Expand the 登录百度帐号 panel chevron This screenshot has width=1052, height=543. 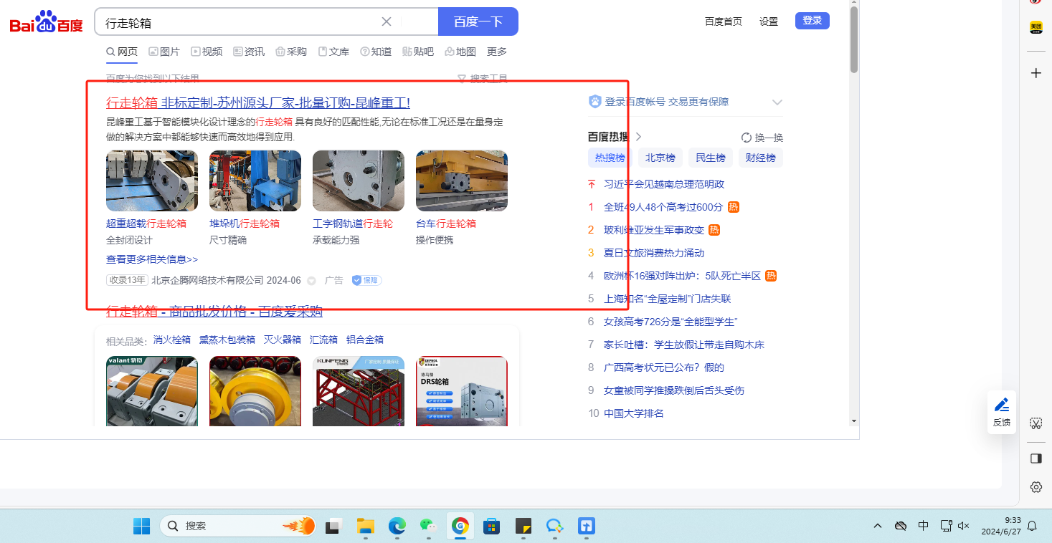tap(777, 102)
